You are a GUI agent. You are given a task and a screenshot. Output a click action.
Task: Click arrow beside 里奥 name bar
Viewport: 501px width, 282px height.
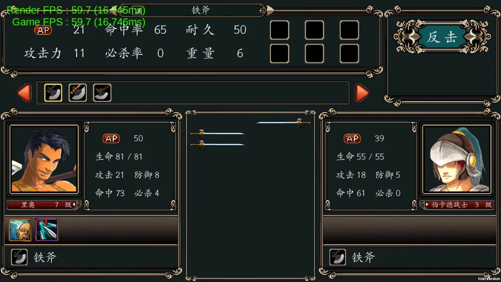(x=74, y=205)
